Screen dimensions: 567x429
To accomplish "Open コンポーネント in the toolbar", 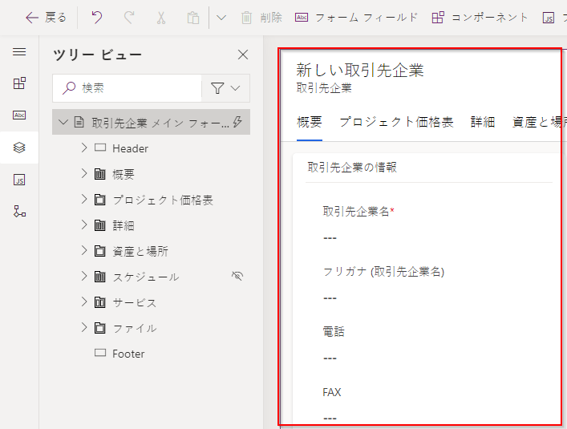I will click(480, 18).
